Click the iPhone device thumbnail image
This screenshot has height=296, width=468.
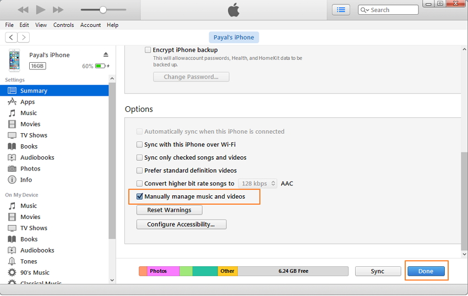point(14,61)
